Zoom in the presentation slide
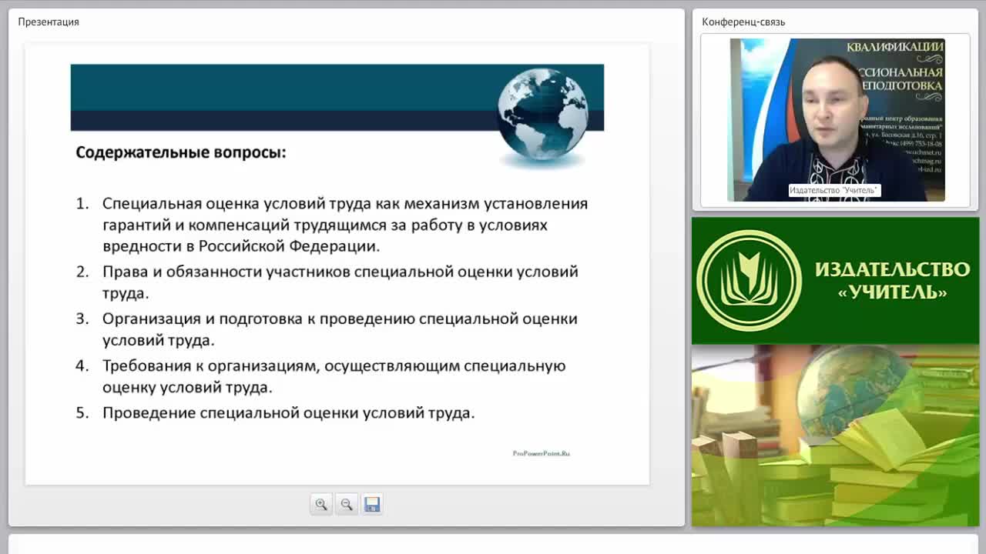 coord(321,505)
